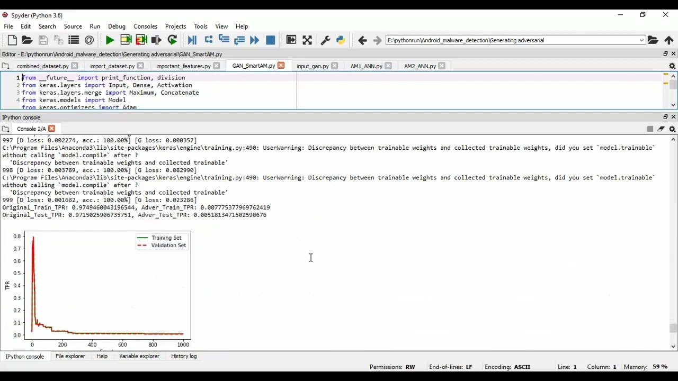Close the Console 2/A tab
678x381 pixels.
point(51,129)
